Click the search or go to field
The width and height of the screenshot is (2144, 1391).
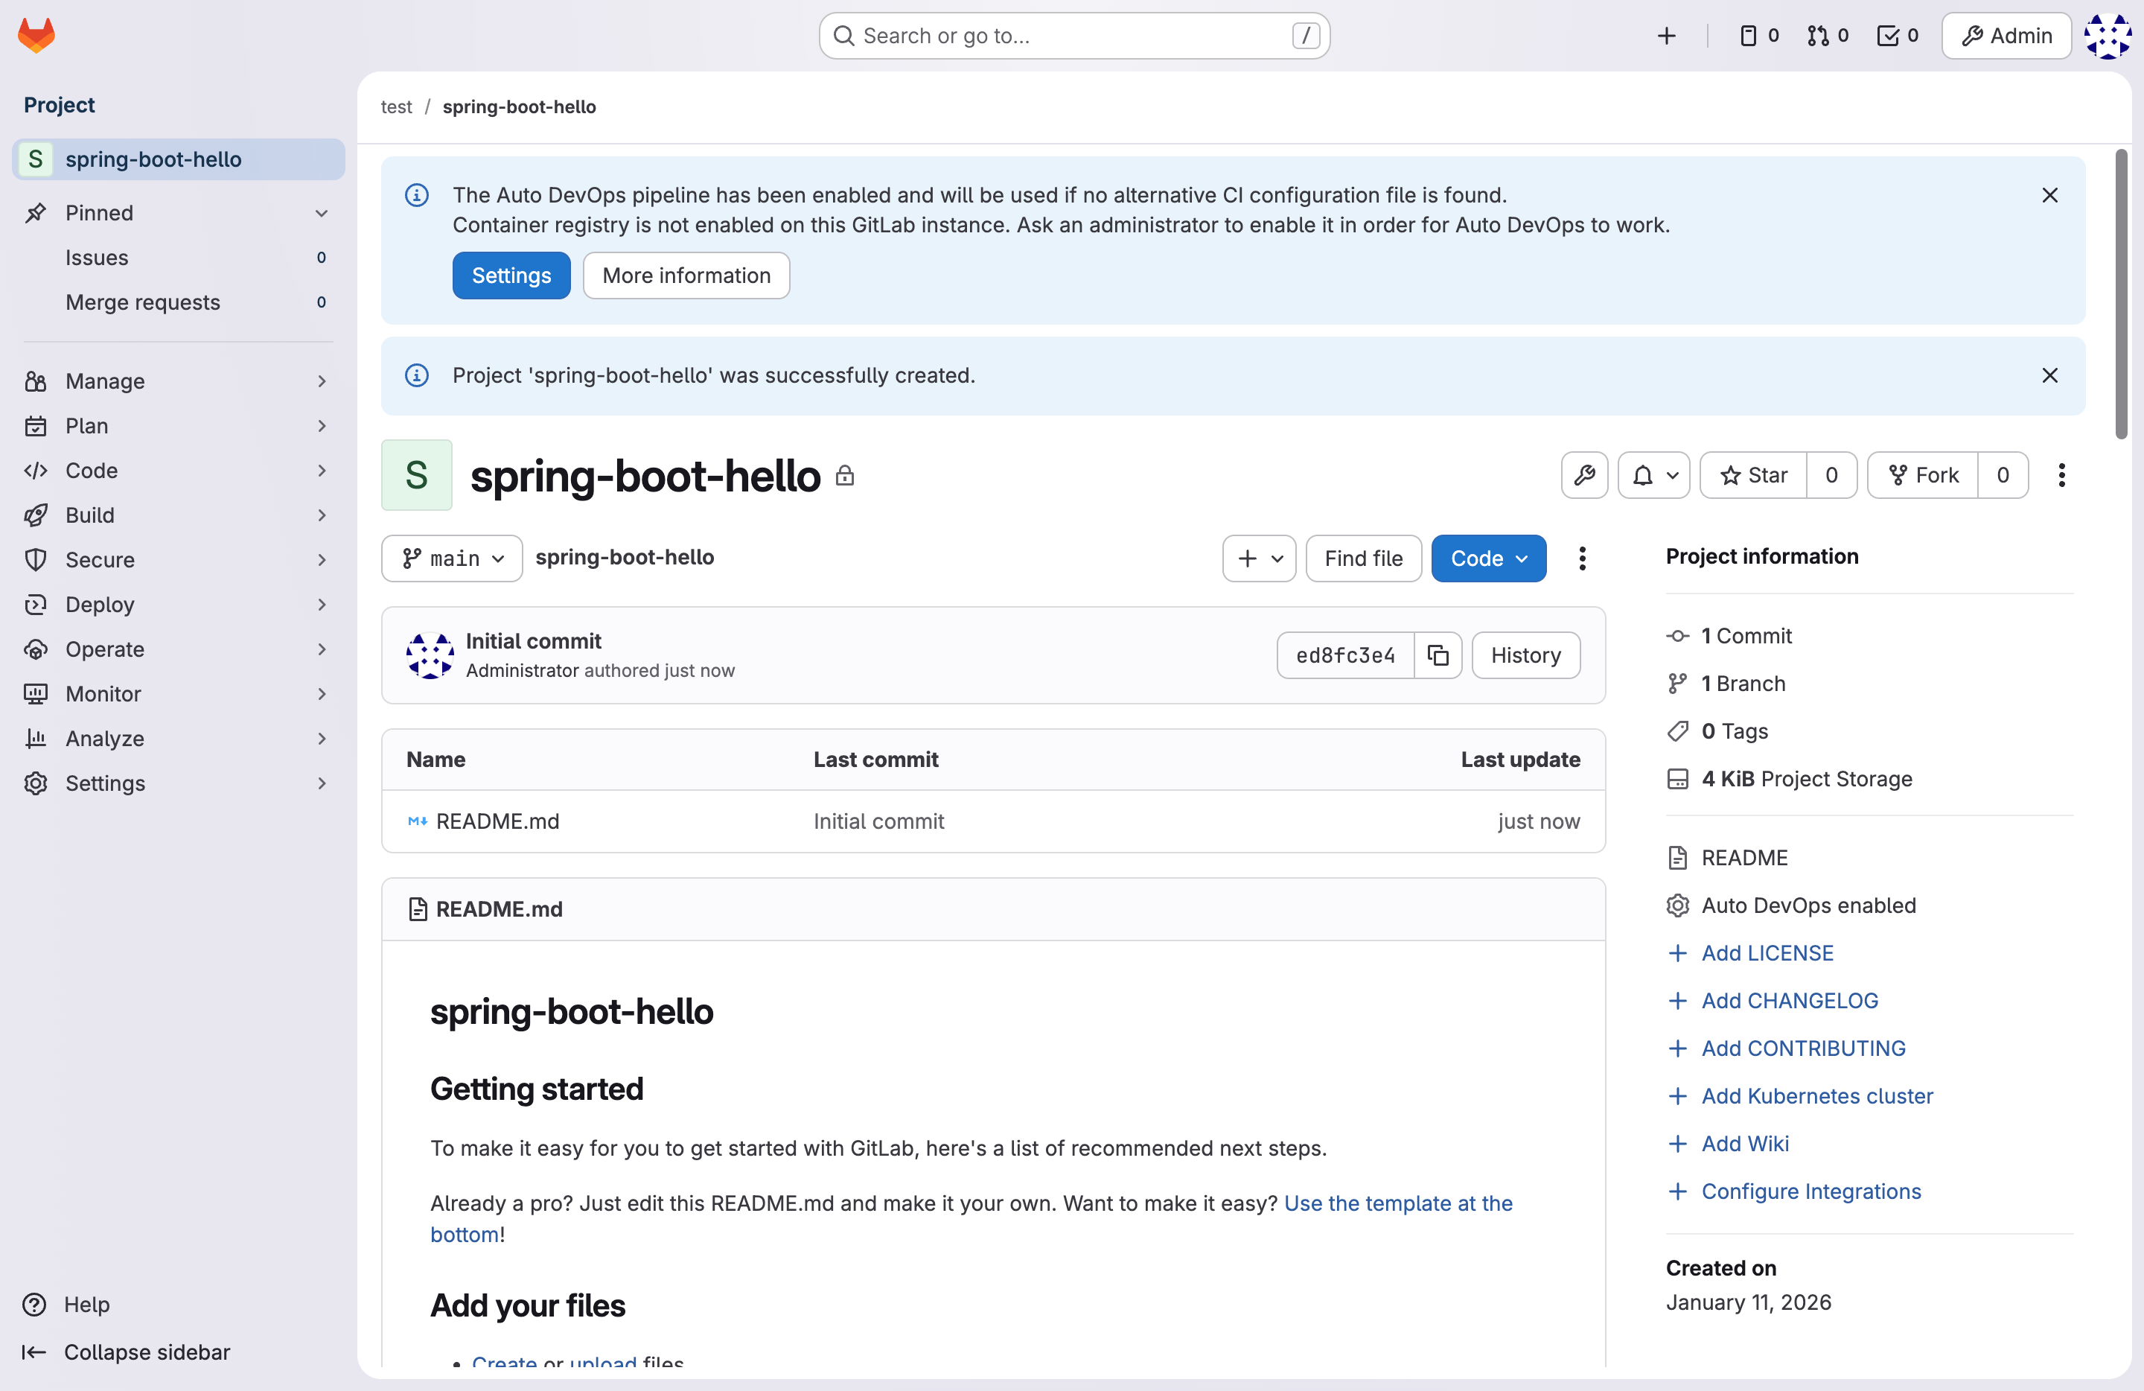(1073, 35)
